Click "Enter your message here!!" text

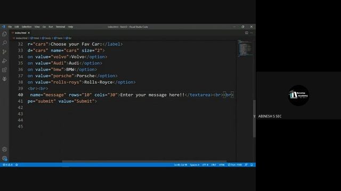(x=152, y=95)
